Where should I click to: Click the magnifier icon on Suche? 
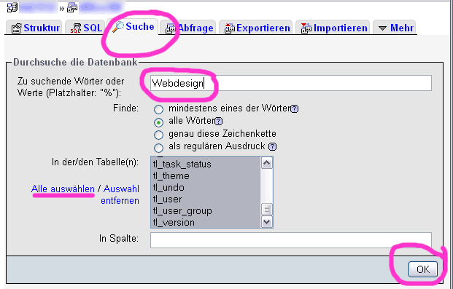pyautogui.click(x=117, y=27)
